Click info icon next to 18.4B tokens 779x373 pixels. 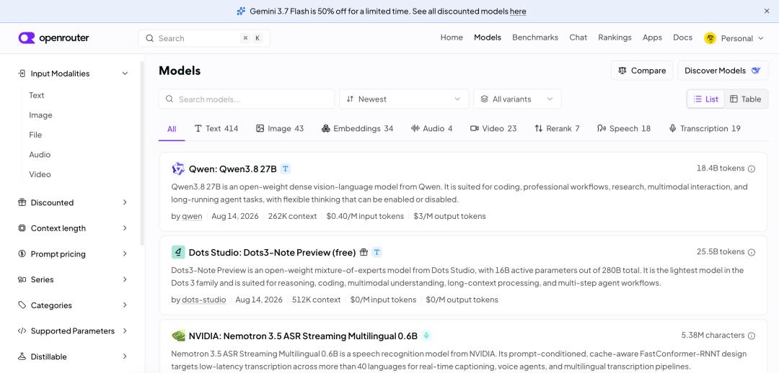pyautogui.click(x=751, y=168)
